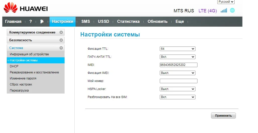Open the HSPA Locker dropdown
The width and height of the screenshot is (258, 133).
[178, 89]
